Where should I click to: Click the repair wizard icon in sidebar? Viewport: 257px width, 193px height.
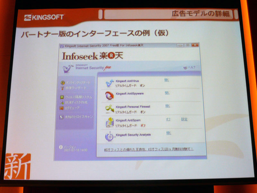pyautogui.click(x=62, y=88)
